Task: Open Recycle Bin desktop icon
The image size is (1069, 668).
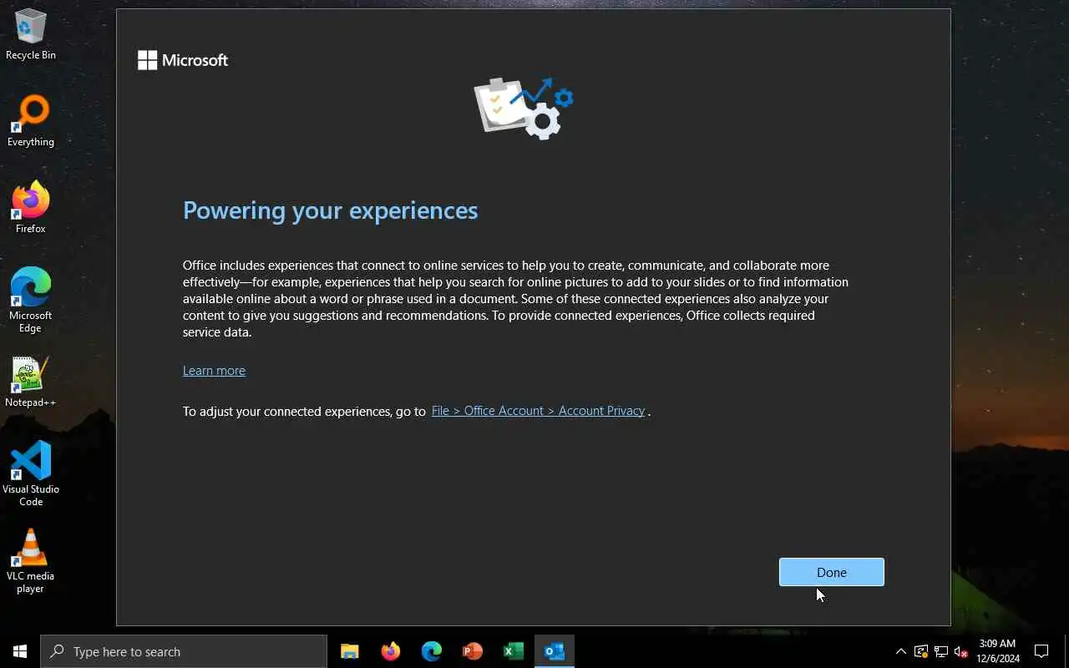Action: (x=31, y=35)
